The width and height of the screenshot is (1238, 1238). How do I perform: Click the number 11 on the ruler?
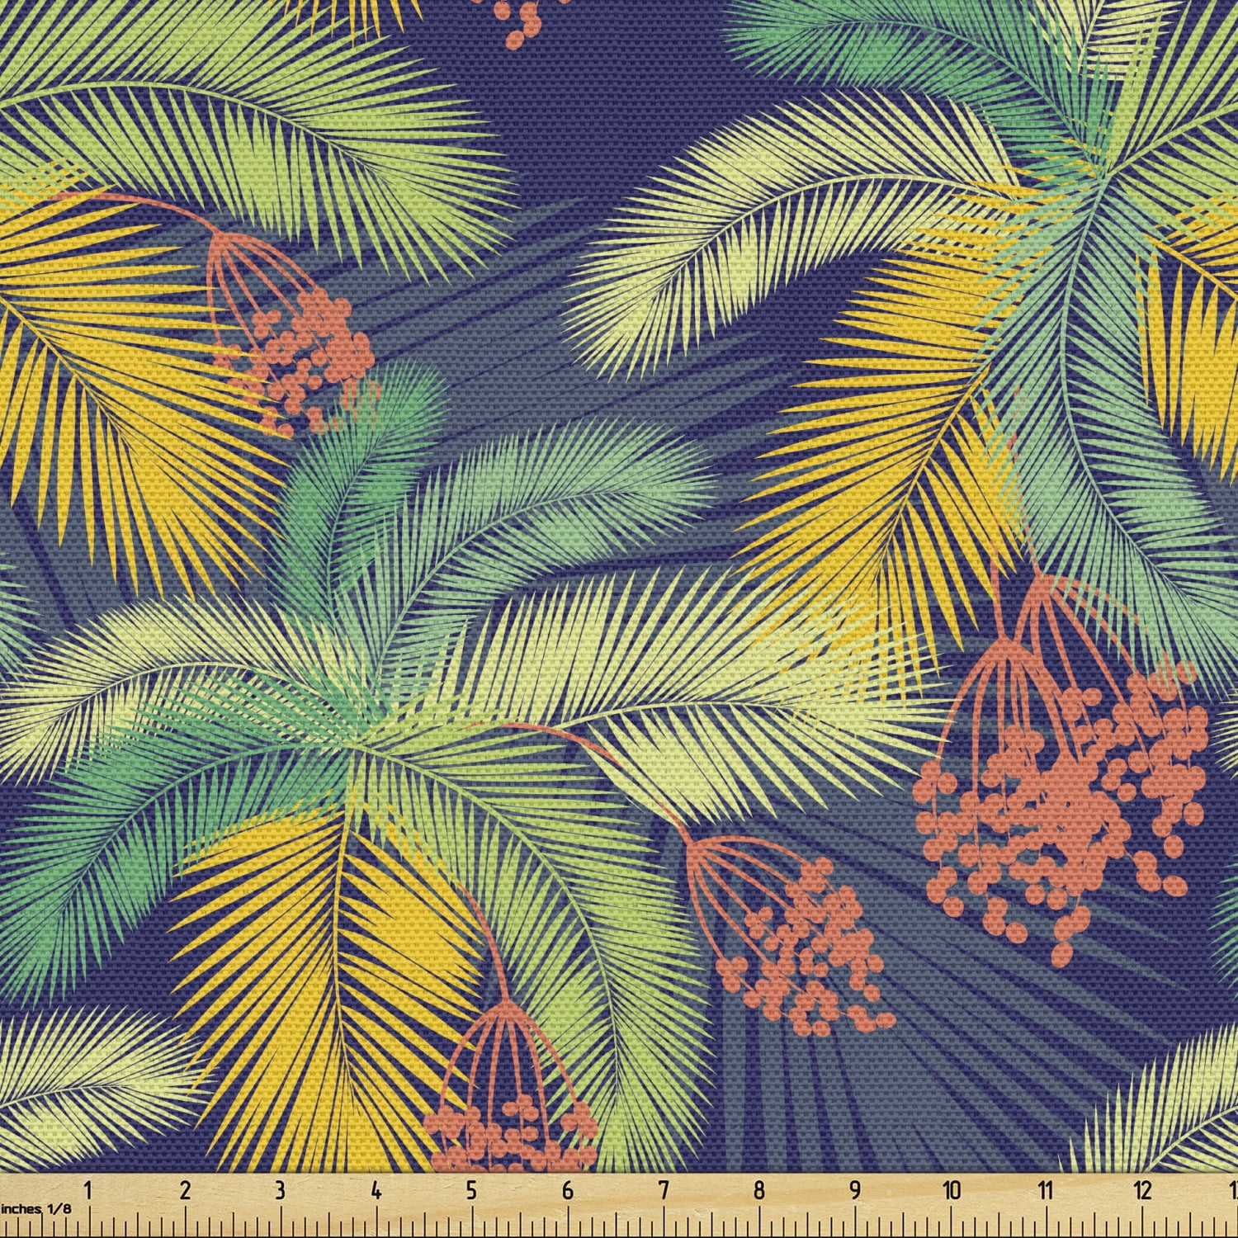pyautogui.click(x=1046, y=1189)
